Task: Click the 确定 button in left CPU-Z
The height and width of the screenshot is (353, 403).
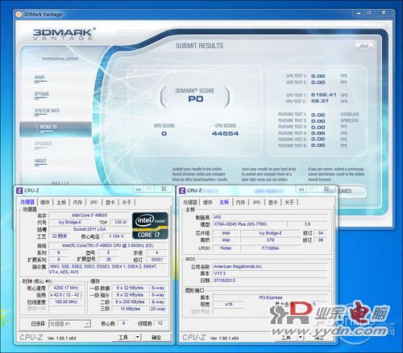Action: pos(156,337)
